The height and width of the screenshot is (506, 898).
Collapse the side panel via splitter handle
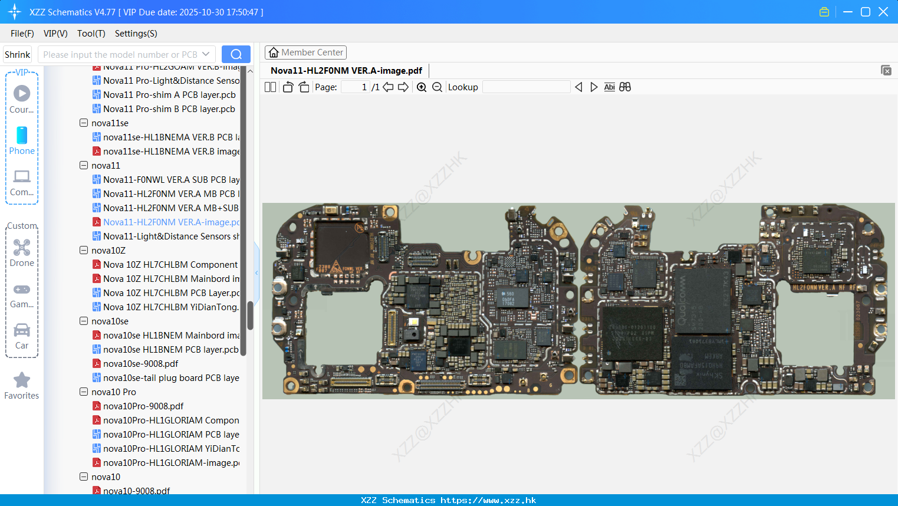pos(256,272)
